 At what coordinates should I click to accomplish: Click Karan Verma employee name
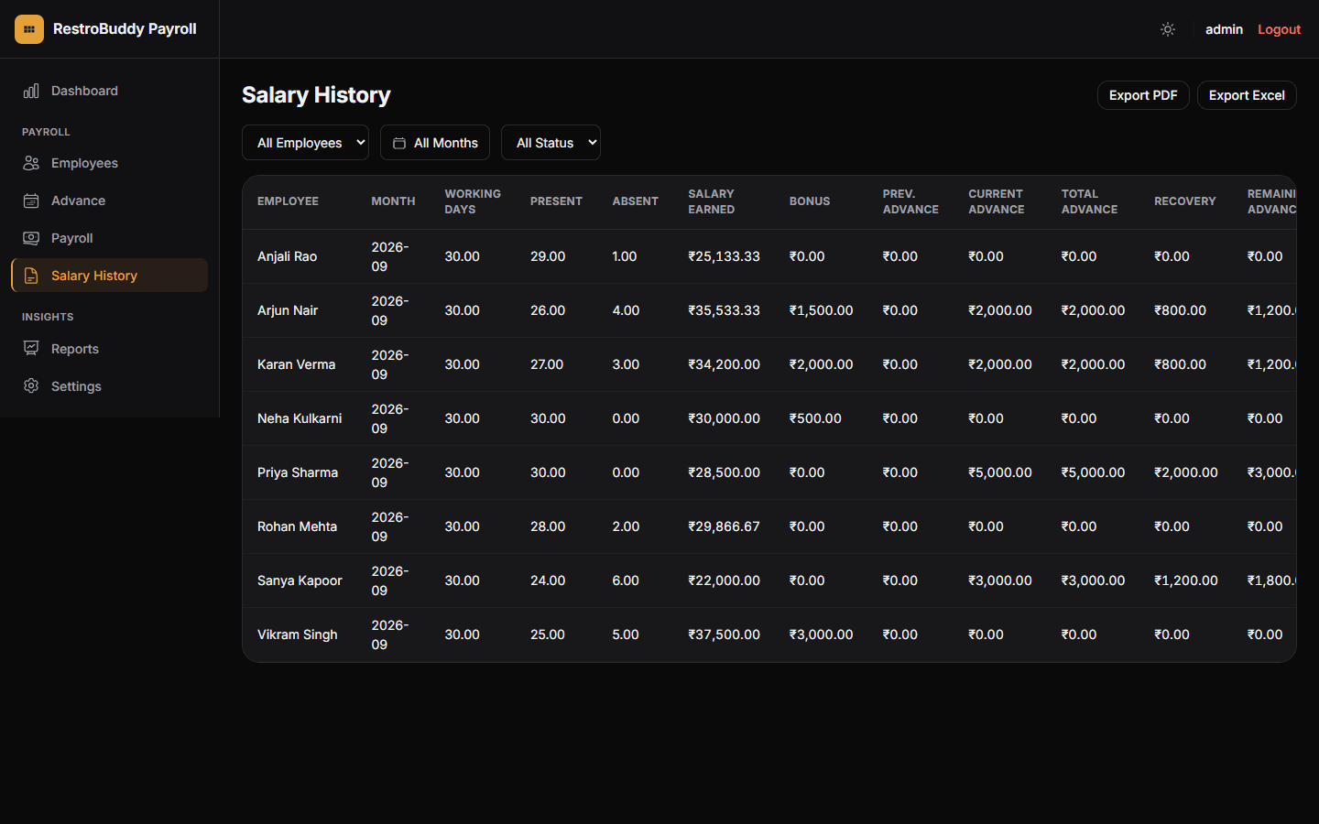click(x=296, y=364)
